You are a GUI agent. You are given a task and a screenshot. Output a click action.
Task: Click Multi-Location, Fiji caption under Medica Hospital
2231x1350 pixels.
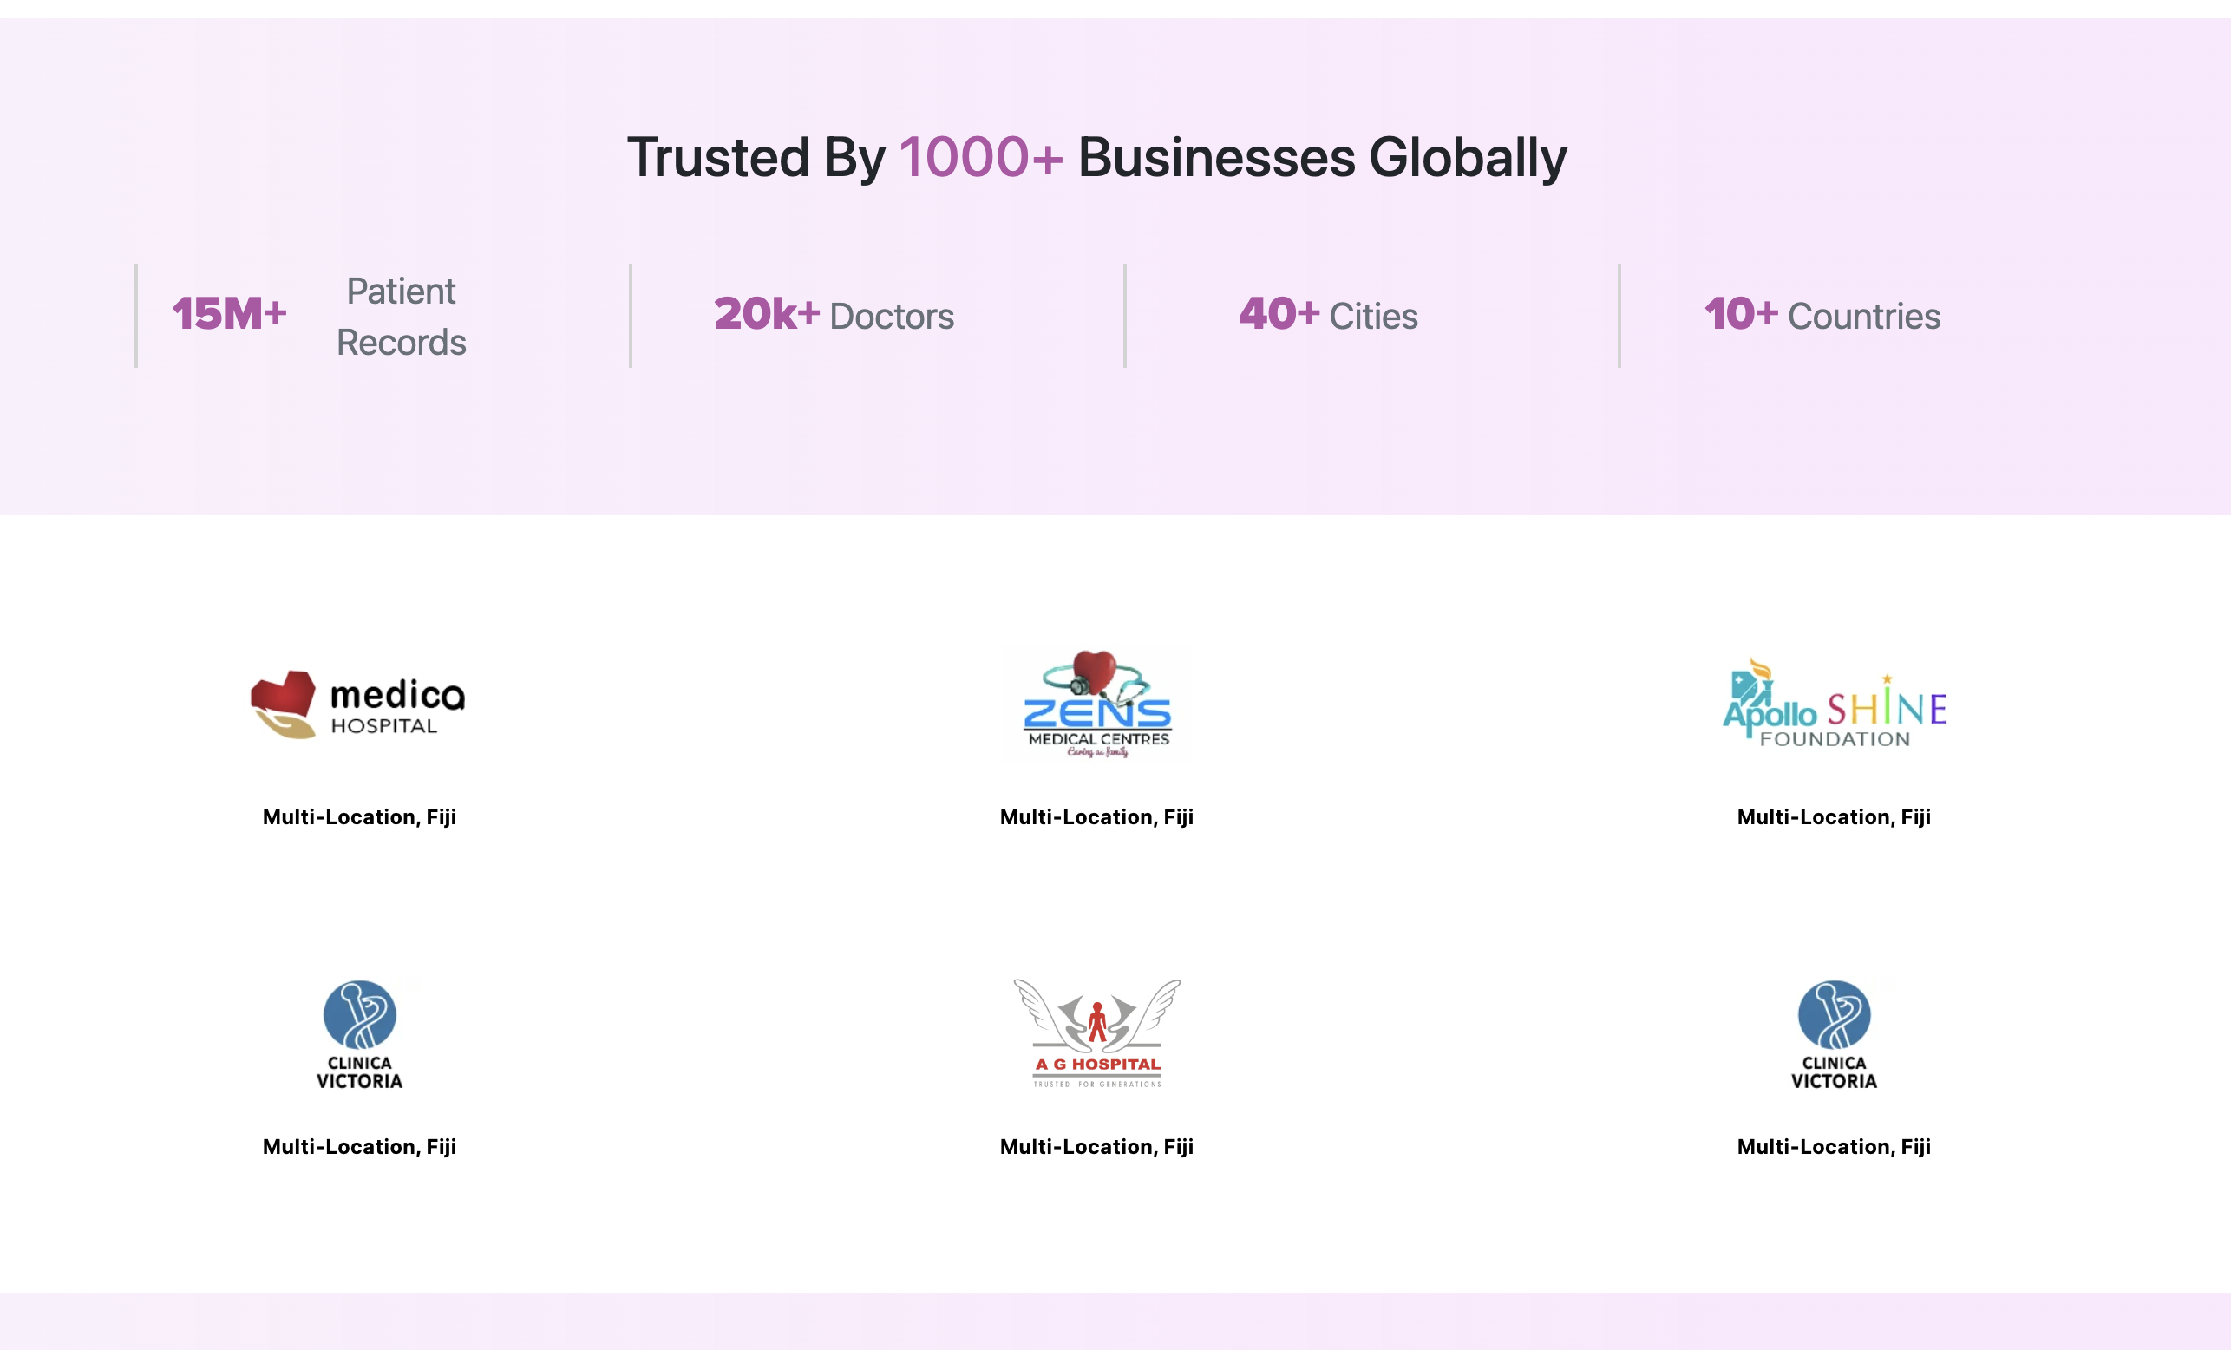click(x=359, y=816)
